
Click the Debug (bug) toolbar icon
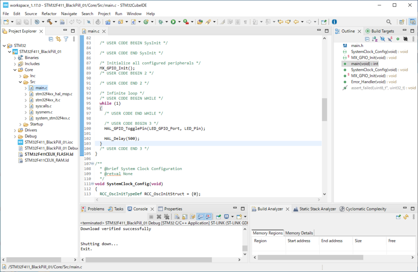coord(161,22)
